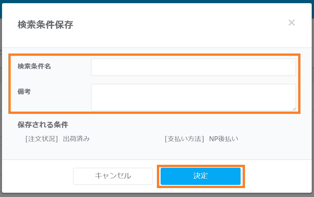Select the NP後払い condition value text
This screenshot has width=314, height=197.
224,139
